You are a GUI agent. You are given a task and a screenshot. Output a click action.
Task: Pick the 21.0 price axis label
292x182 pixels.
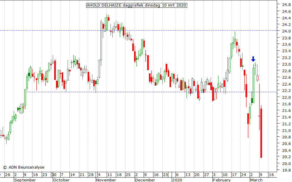tap(286, 130)
